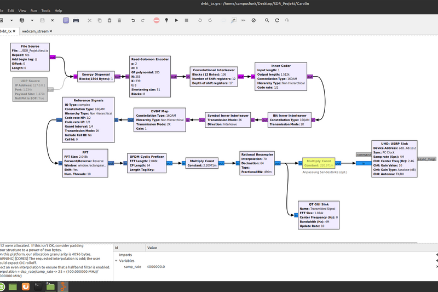The width and height of the screenshot is (438, 292).
Task: Open the terminal from the taskbar
Action: pos(38,287)
